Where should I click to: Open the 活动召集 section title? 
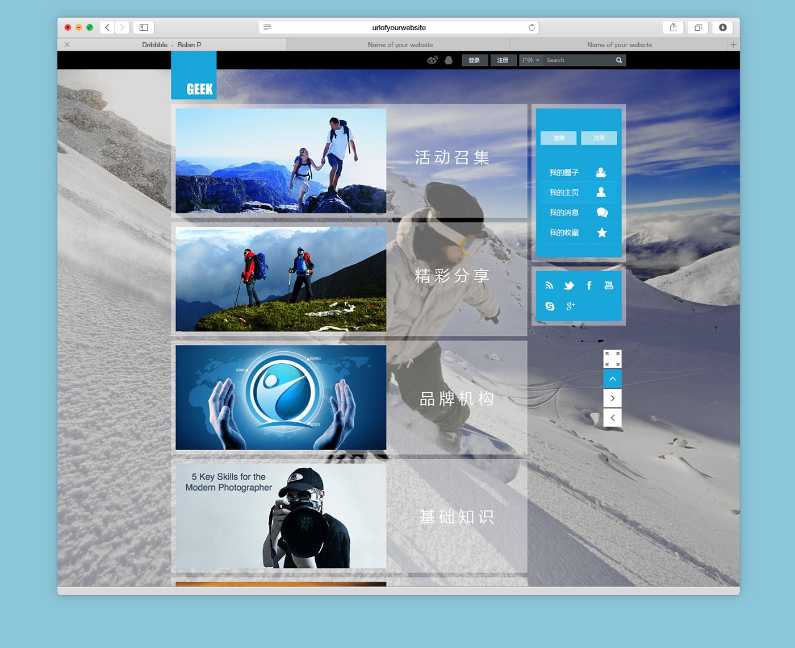point(452,157)
